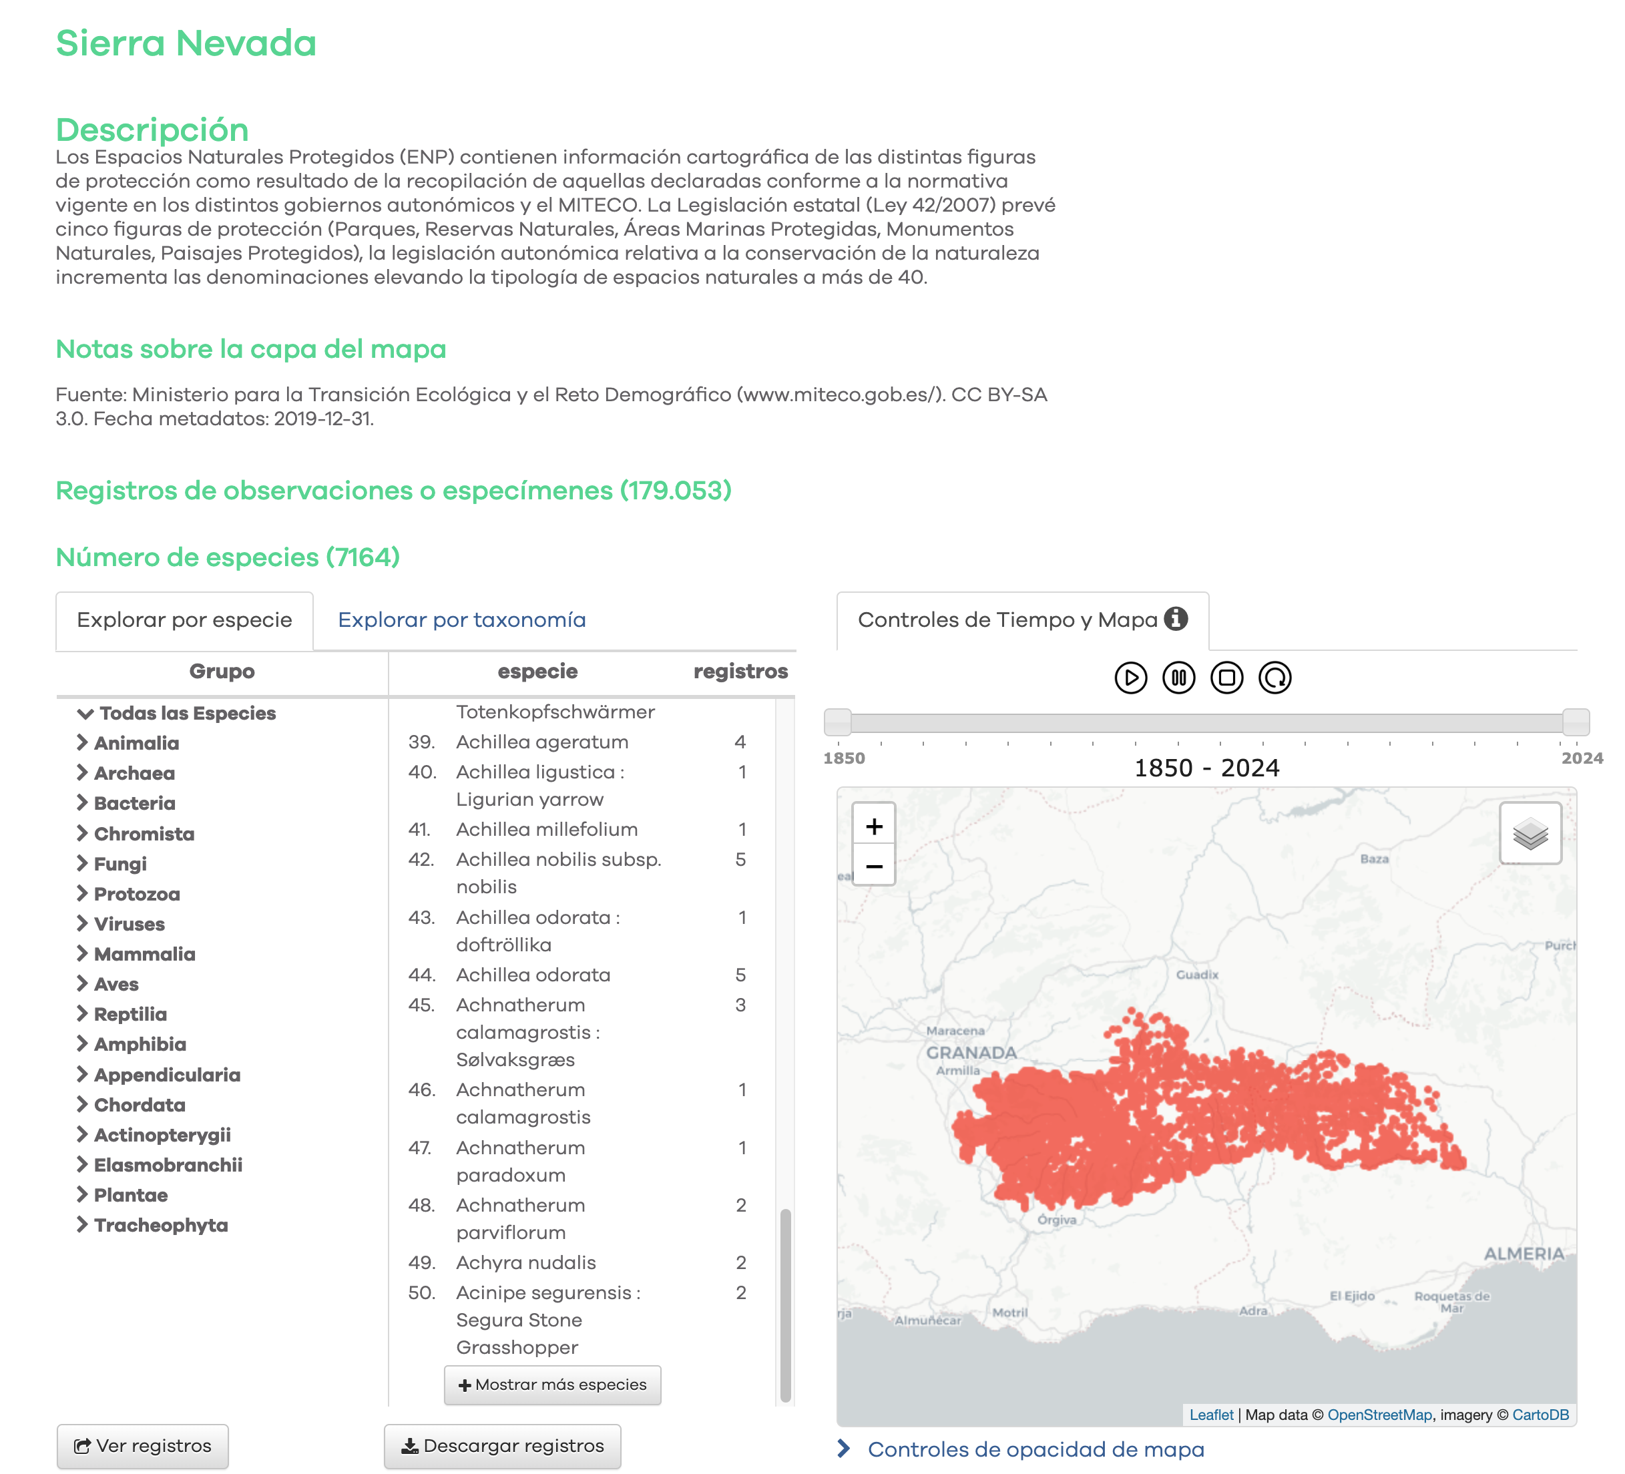Select the Explorar por especie tab

[x=184, y=620]
